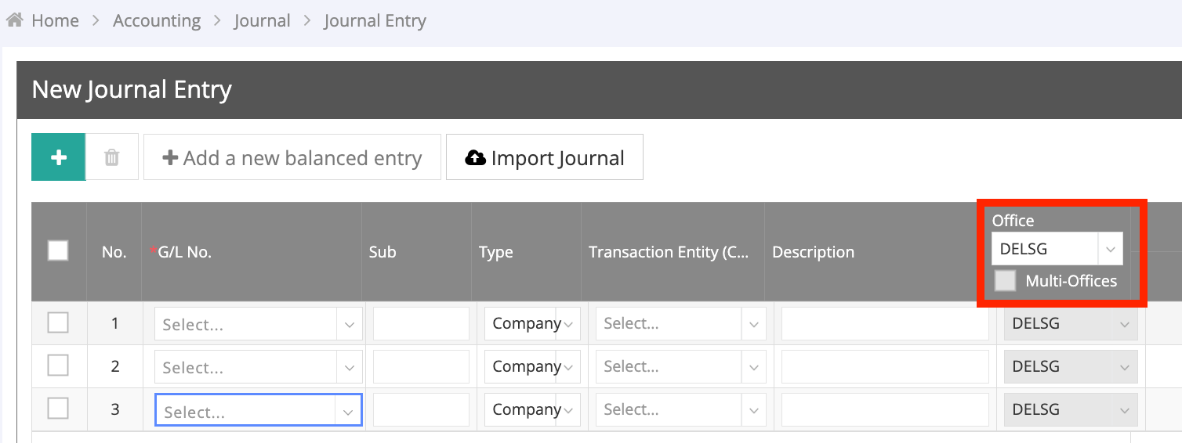The height and width of the screenshot is (443, 1182).
Task: Open G/L No. dropdown in row 3
Action: pyautogui.click(x=258, y=410)
